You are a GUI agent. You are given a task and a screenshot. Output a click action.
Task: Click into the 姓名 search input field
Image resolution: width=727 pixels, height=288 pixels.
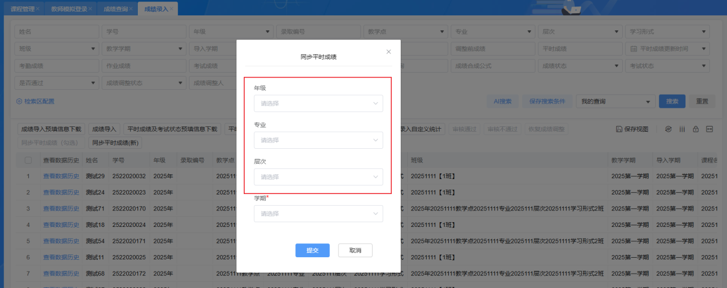click(56, 31)
